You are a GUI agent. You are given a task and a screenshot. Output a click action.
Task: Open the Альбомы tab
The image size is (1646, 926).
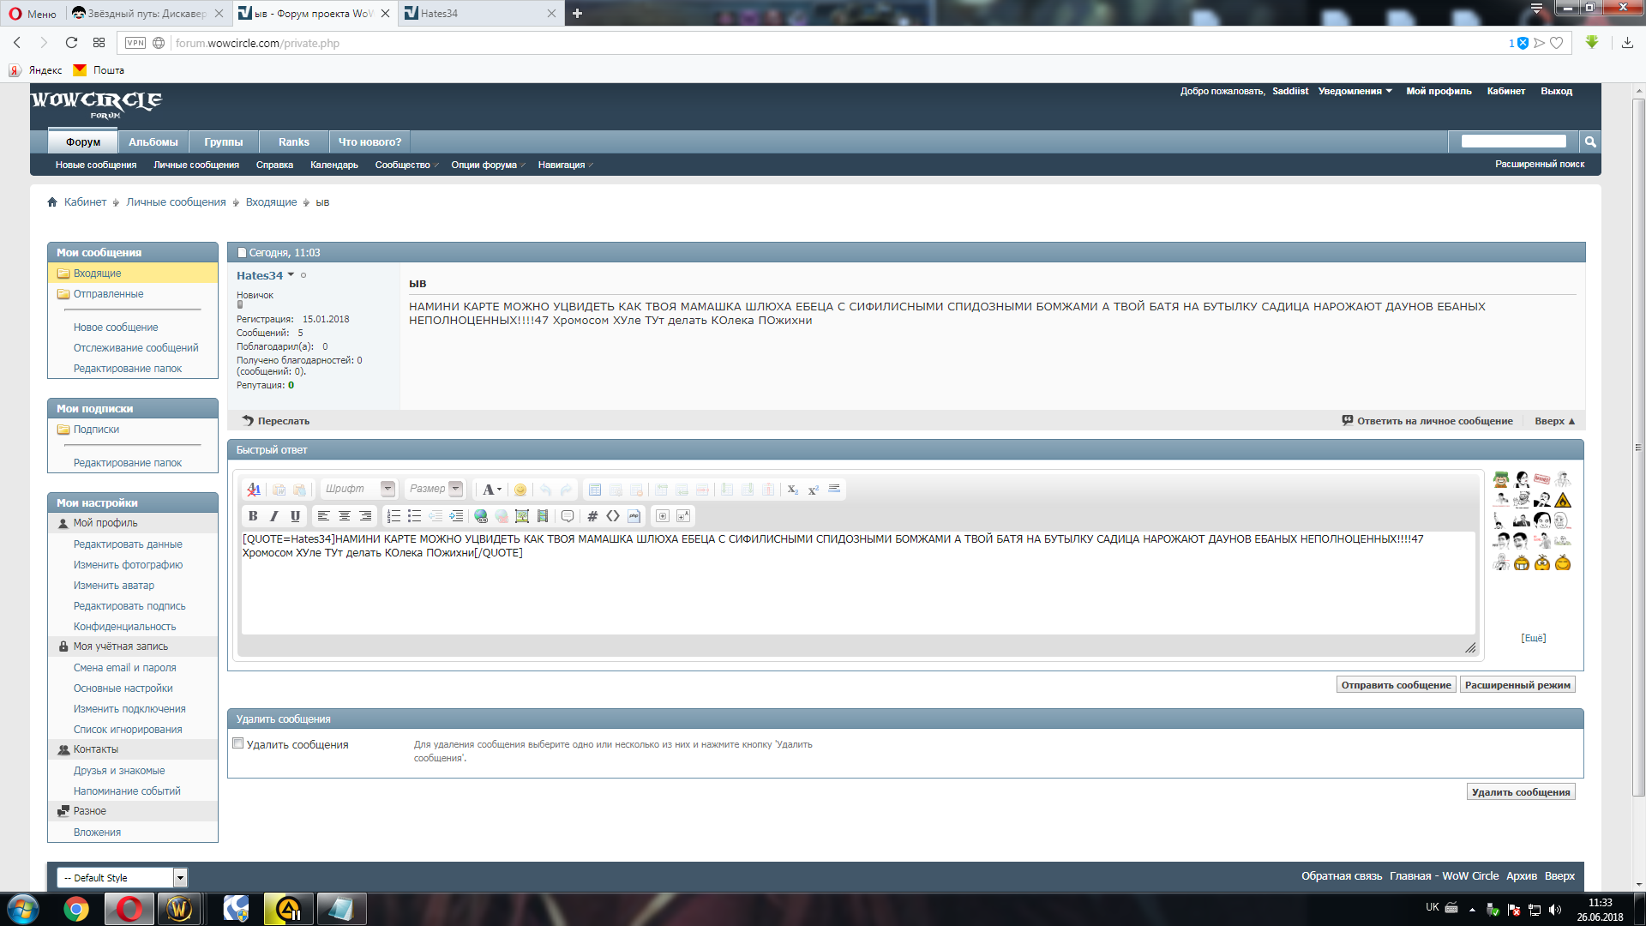coord(153,141)
